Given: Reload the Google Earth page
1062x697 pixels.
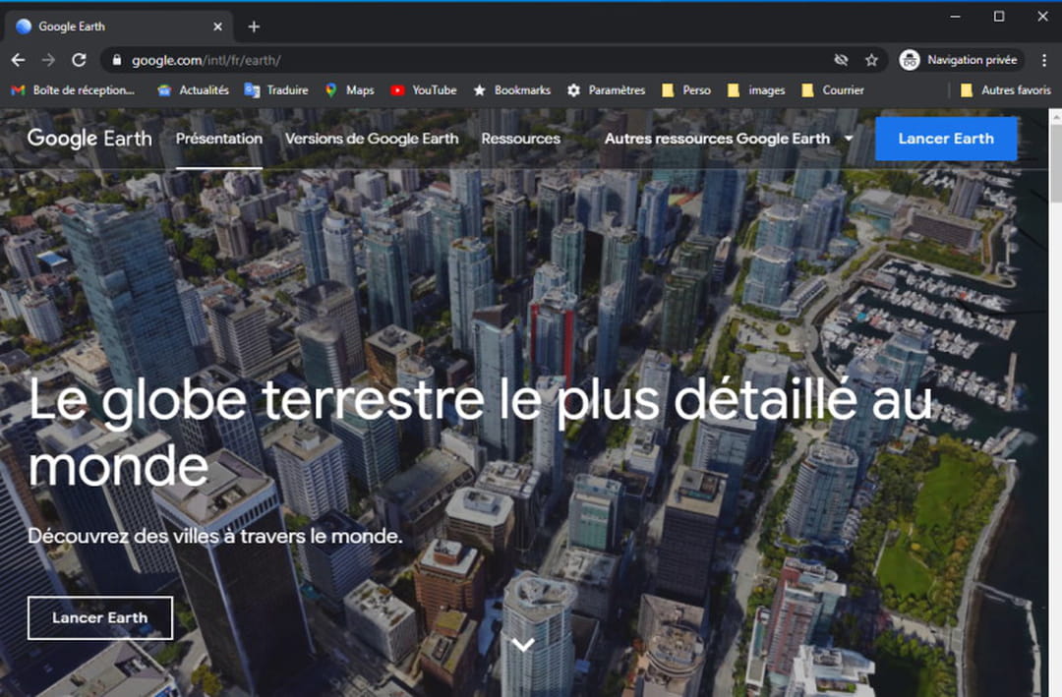Looking at the screenshot, I should pyautogui.click(x=79, y=60).
